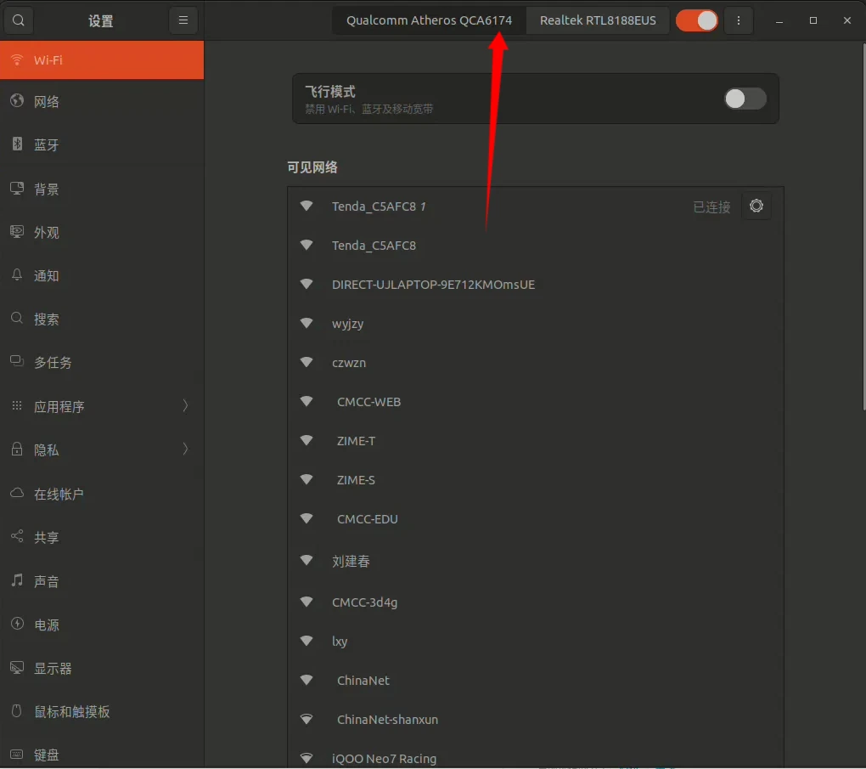The height and width of the screenshot is (769, 866).
Task: Click the hamburger menu icon next to 设置
Action: pos(183,20)
